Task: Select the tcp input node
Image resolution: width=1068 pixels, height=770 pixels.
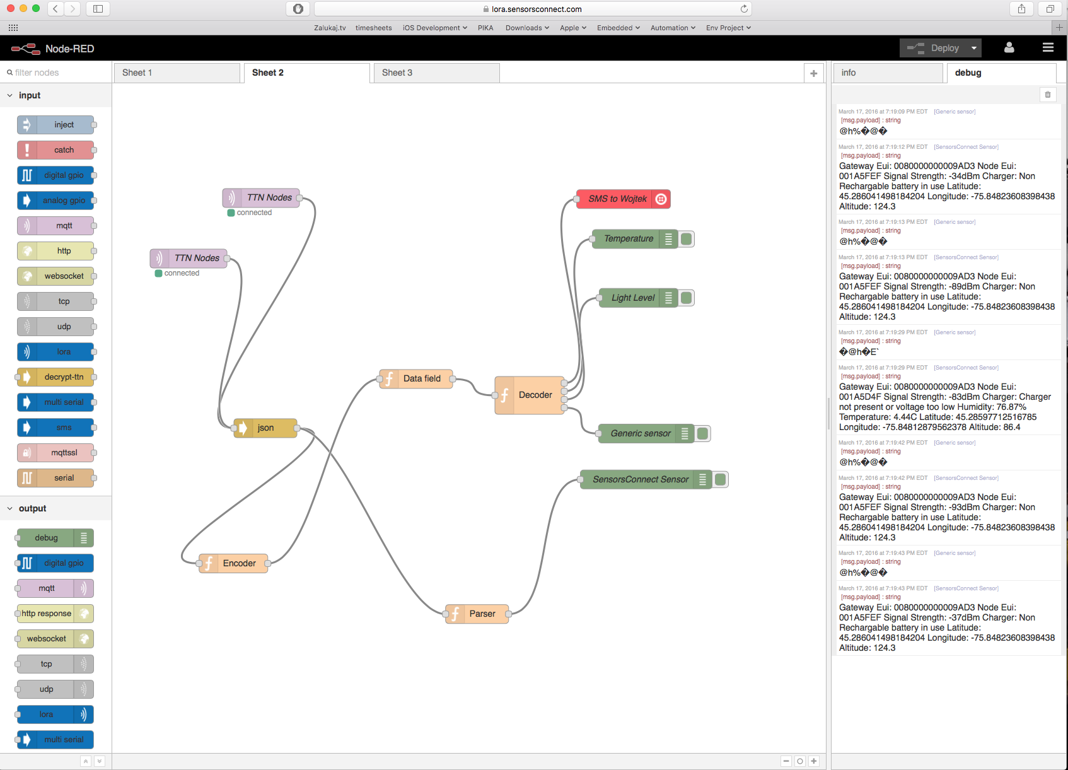Action: tap(56, 301)
